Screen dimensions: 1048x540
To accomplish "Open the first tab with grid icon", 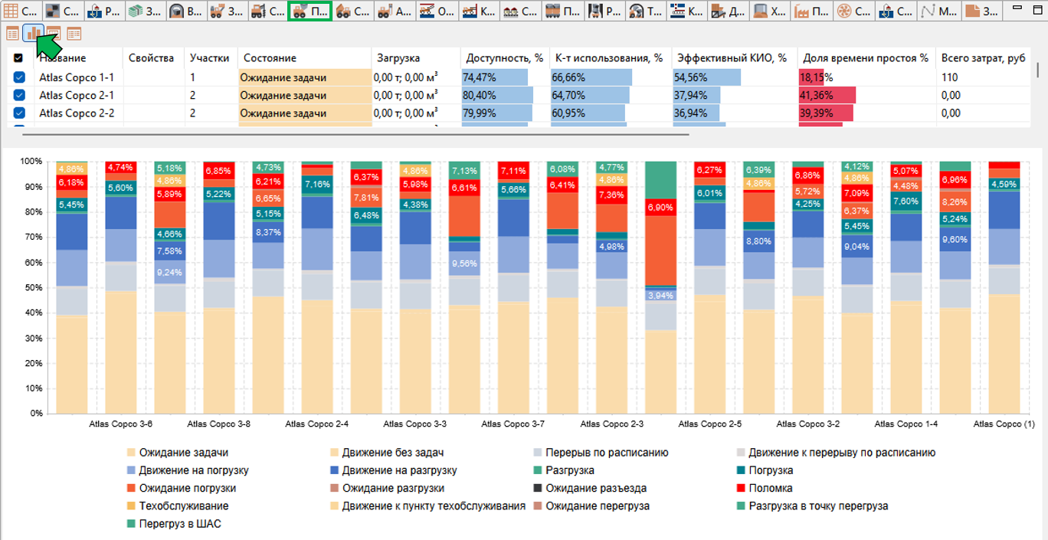I will (20, 11).
